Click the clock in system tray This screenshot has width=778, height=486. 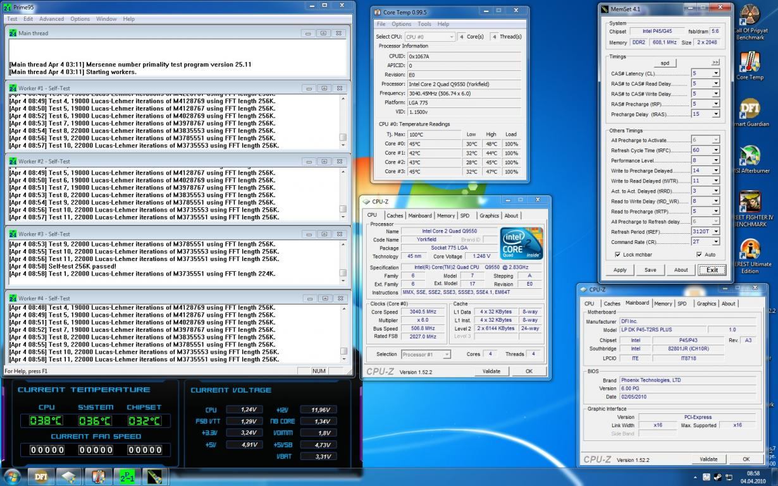click(753, 477)
